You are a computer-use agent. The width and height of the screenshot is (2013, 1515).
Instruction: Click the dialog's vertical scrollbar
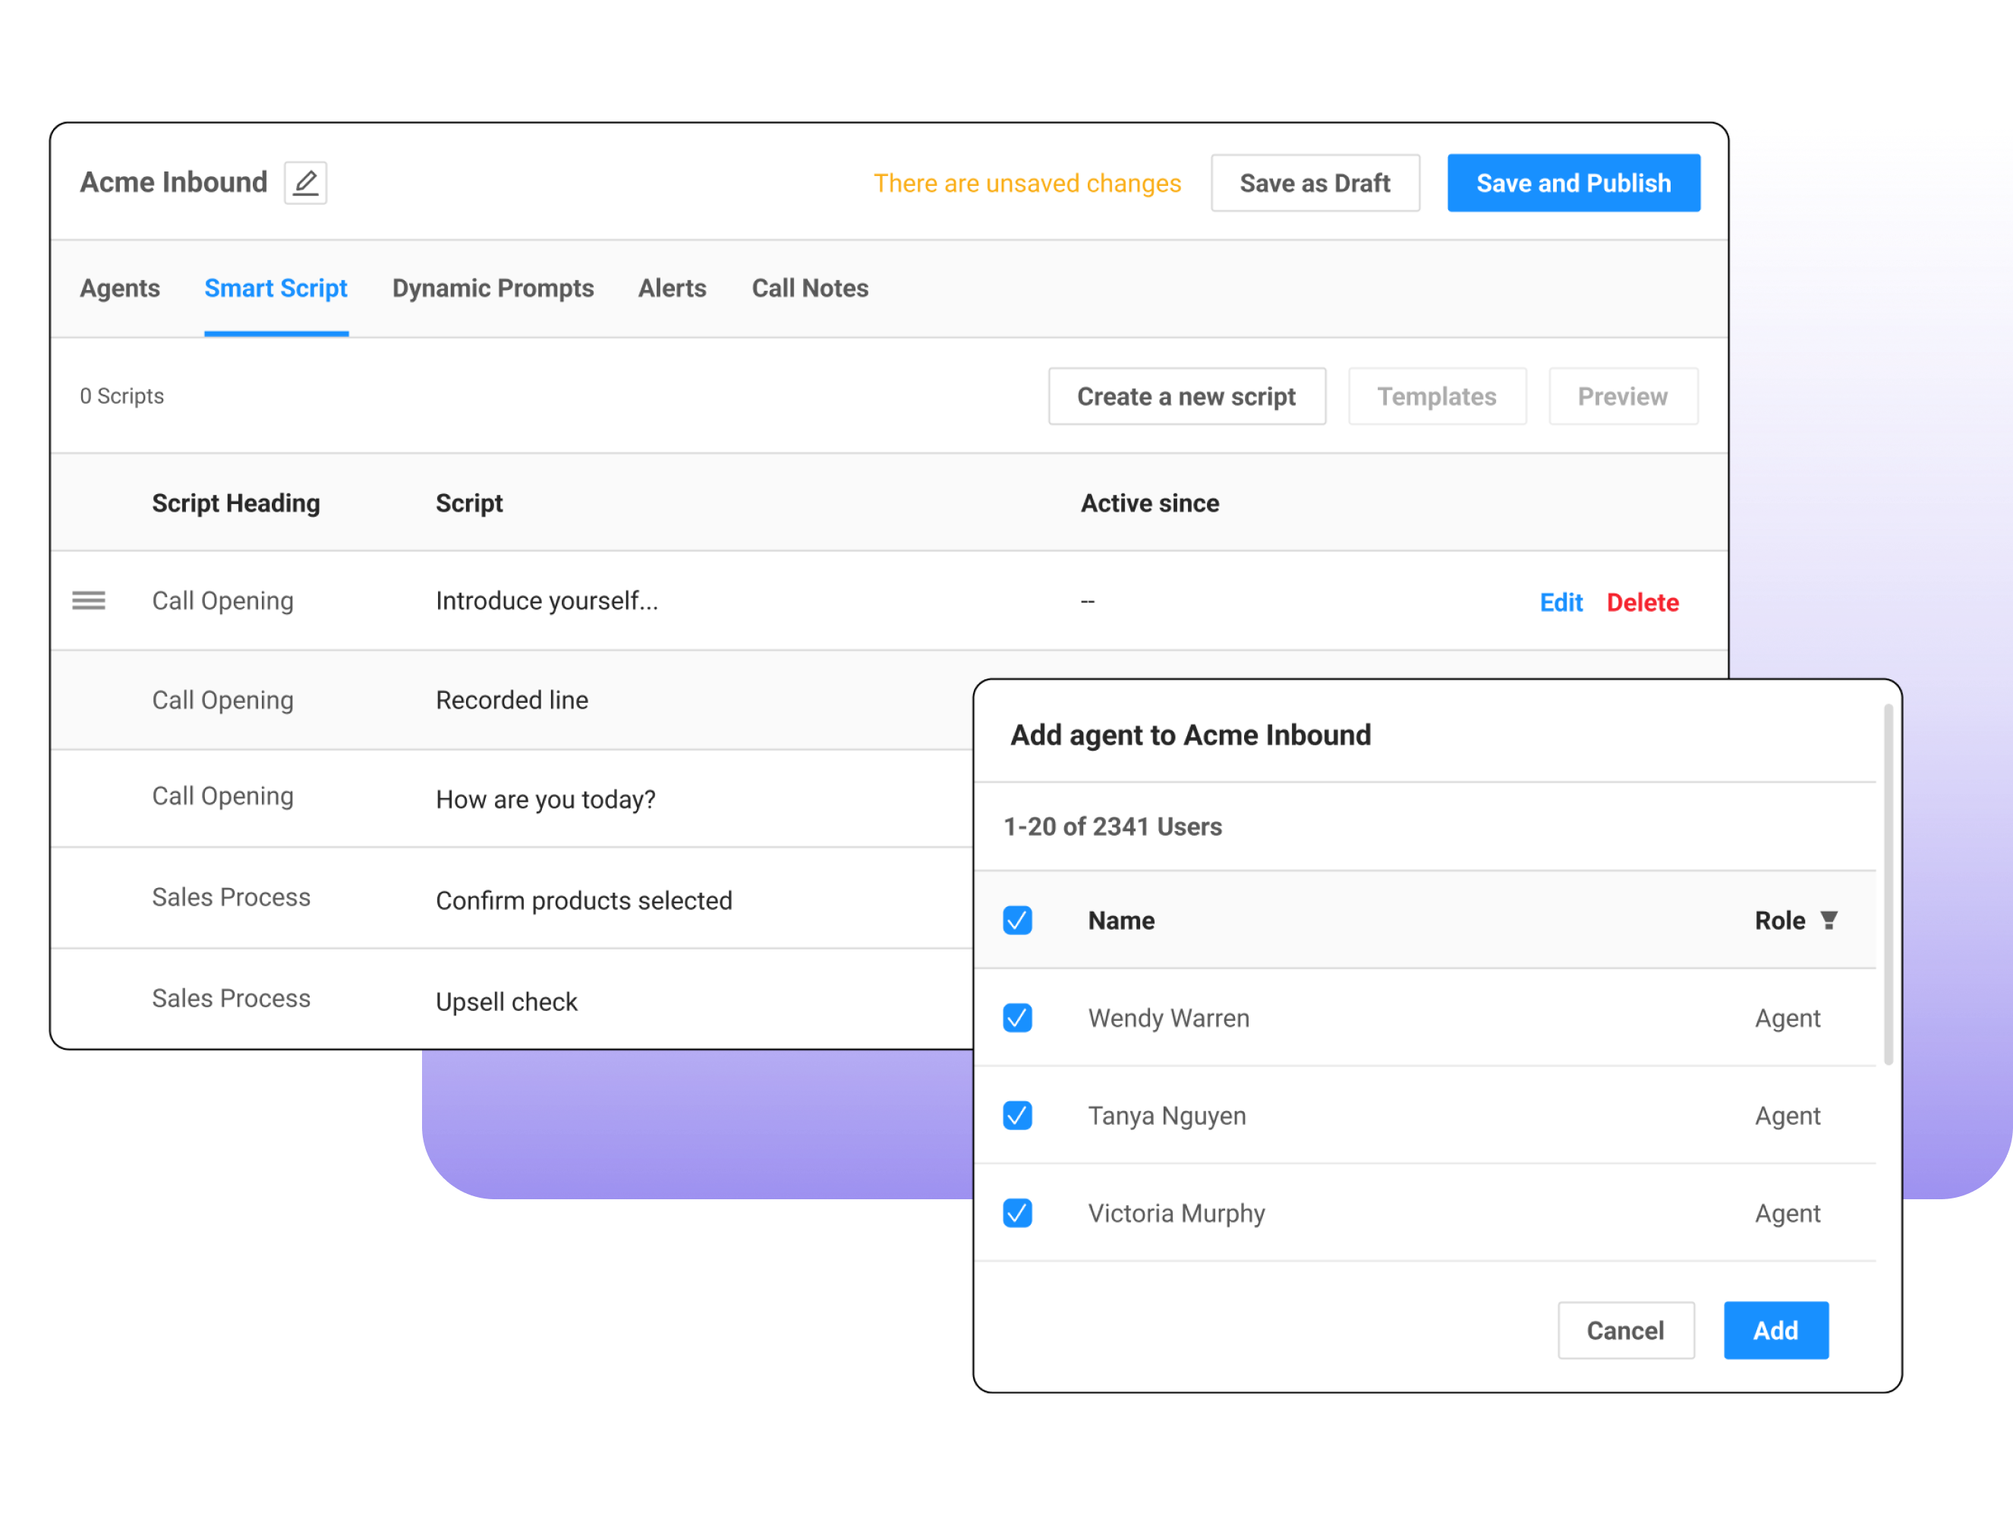tap(1888, 883)
